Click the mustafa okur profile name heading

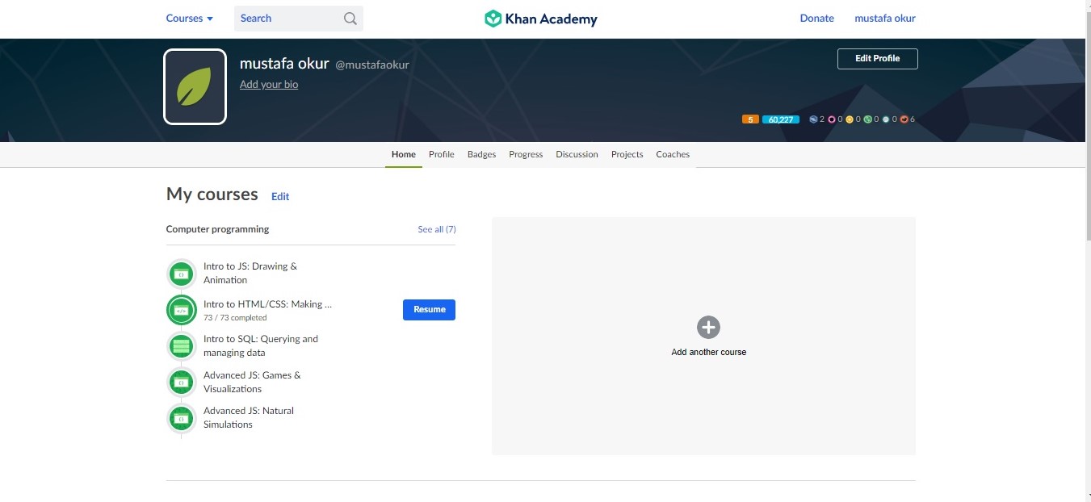(283, 64)
